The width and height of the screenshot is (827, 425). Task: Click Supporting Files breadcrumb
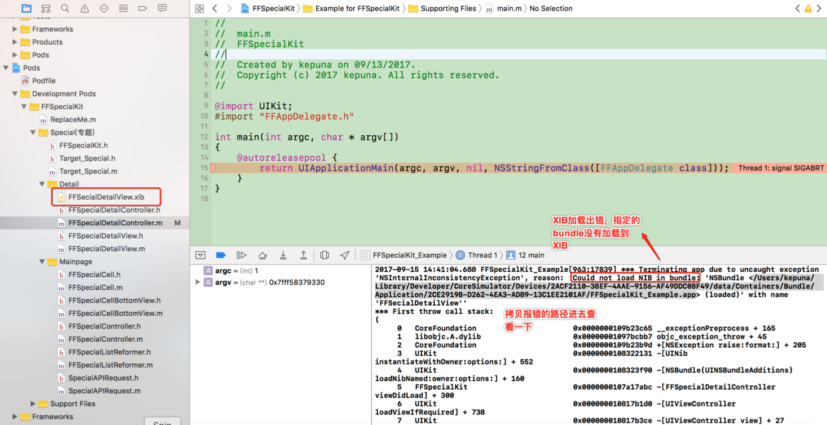[442, 9]
